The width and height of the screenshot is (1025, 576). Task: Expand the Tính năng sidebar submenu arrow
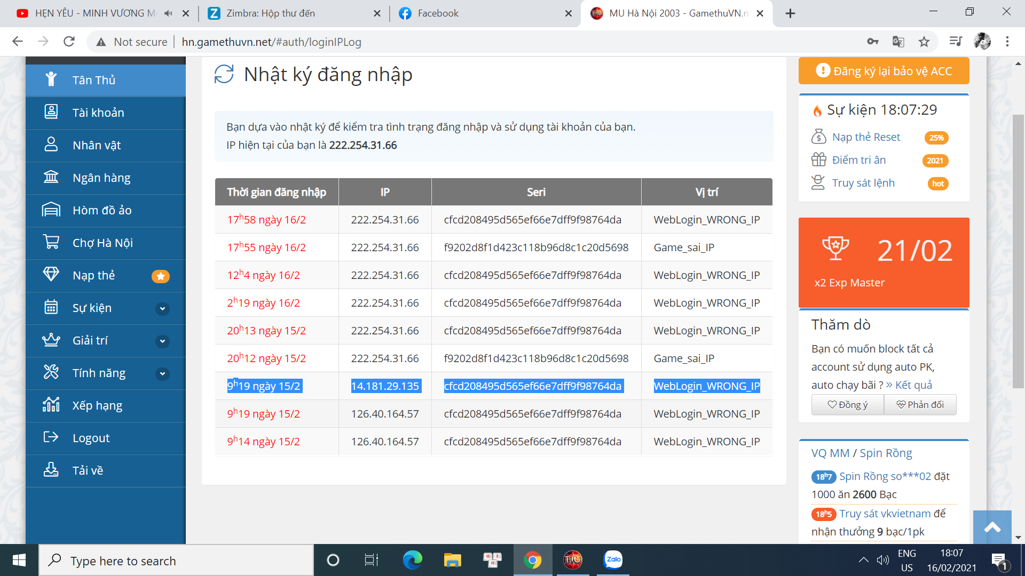[x=163, y=374]
